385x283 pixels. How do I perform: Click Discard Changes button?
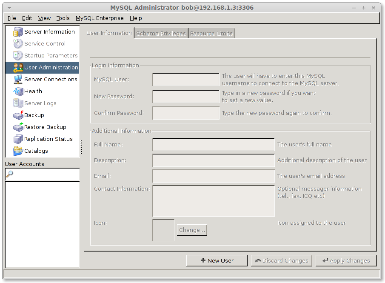(282, 260)
